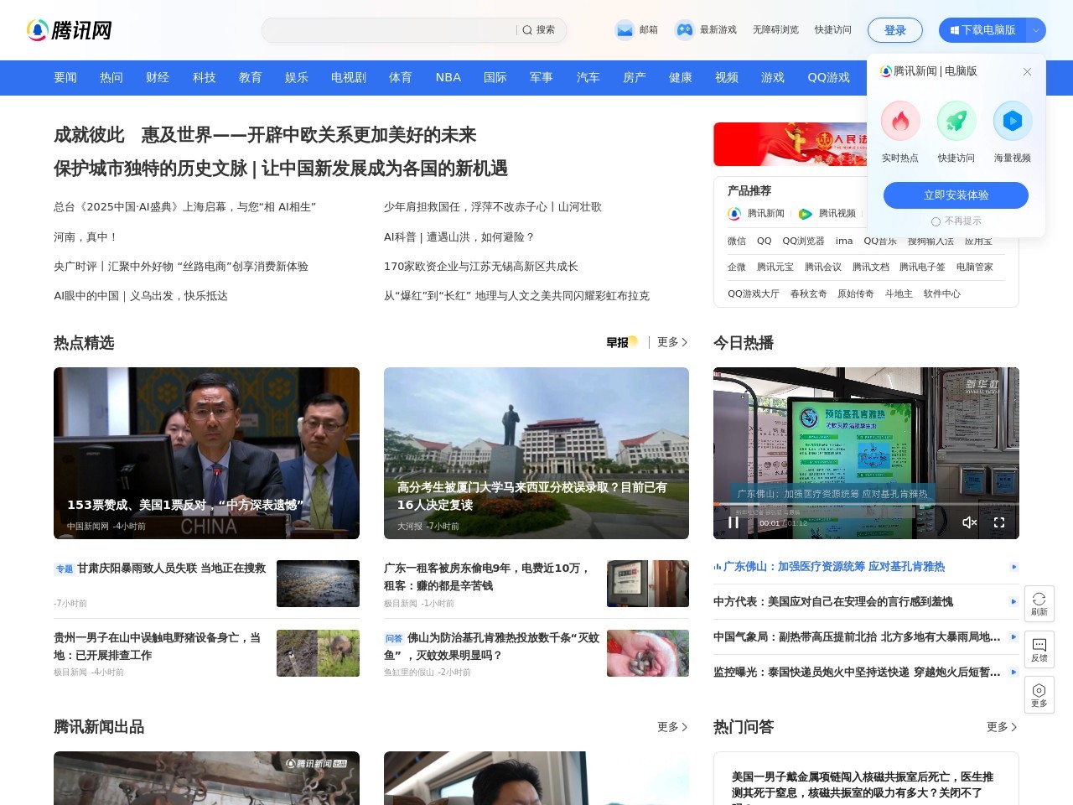Click the 腾讯新闻 product icon
This screenshot has height=805, width=1073.
pyautogui.click(x=734, y=214)
